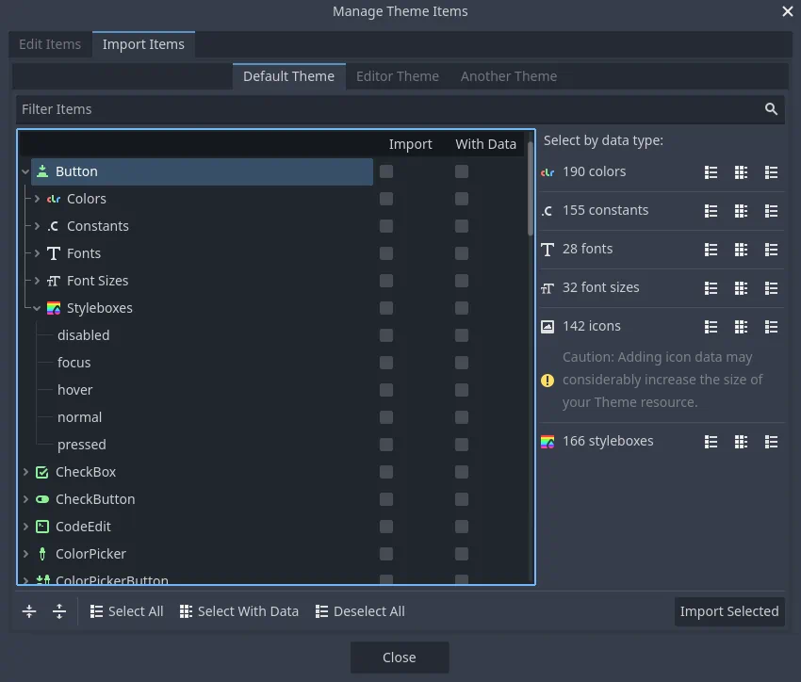801x682 pixels.
Task: Click the search magnifier in filter bar
Action: coord(771,109)
